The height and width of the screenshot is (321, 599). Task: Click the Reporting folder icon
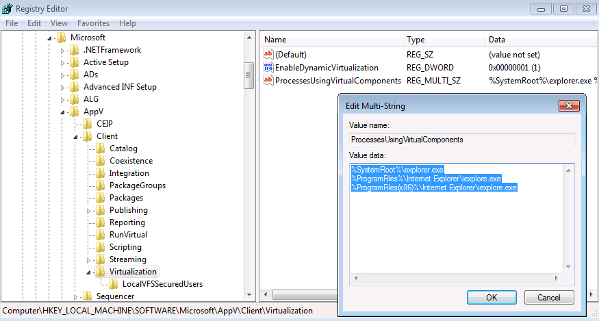100,222
